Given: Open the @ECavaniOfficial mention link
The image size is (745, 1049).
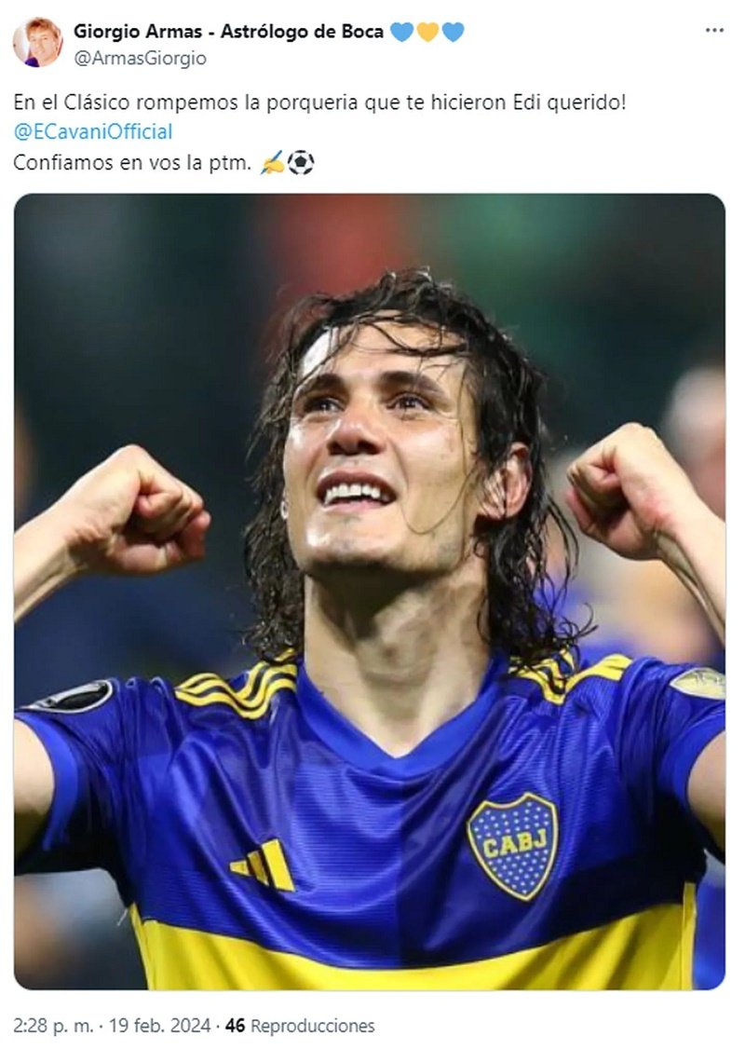Looking at the screenshot, I should coord(93,131).
